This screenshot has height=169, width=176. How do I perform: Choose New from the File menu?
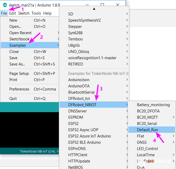(30, 20)
